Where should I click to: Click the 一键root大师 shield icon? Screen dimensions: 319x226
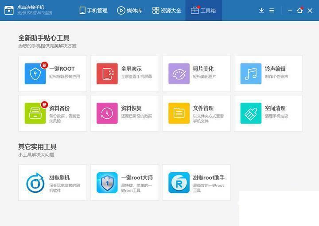coord(107,183)
